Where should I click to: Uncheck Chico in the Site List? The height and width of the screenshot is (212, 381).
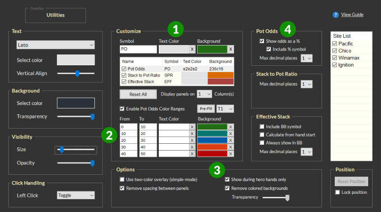[335, 51]
